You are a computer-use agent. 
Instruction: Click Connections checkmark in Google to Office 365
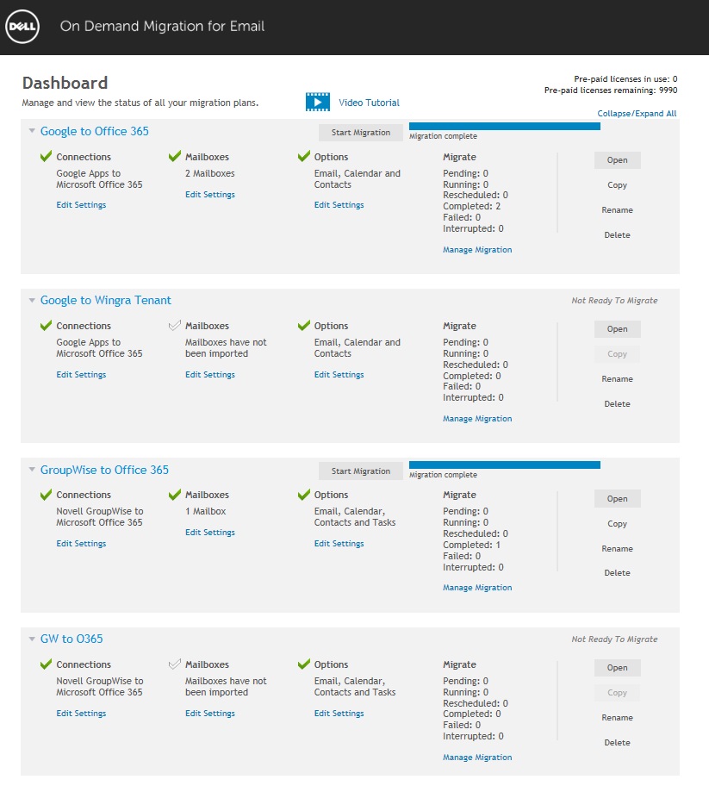pos(46,156)
